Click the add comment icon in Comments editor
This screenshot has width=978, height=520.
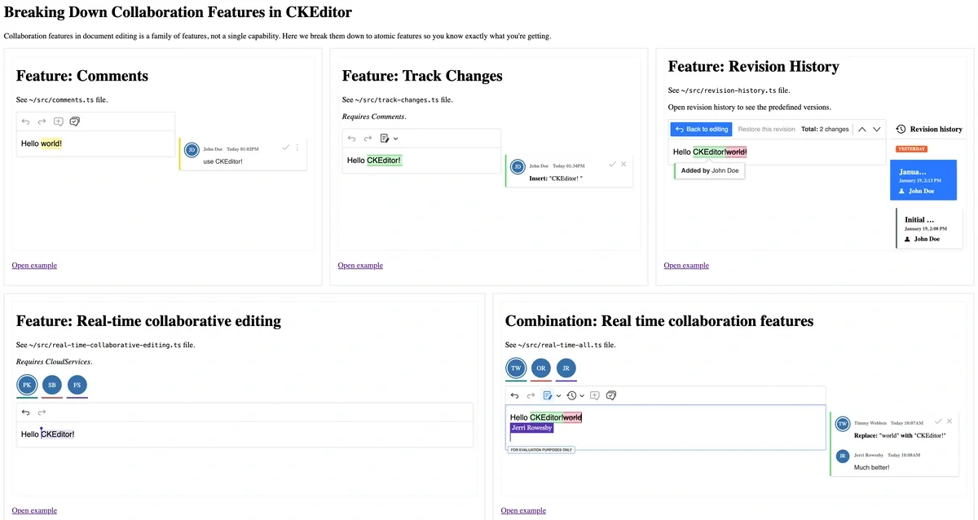click(58, 122)
